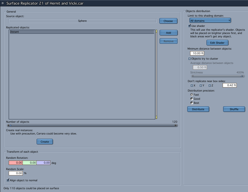Click the Shuffle button
Screen dimensions: 248x192
pos(234,109)
